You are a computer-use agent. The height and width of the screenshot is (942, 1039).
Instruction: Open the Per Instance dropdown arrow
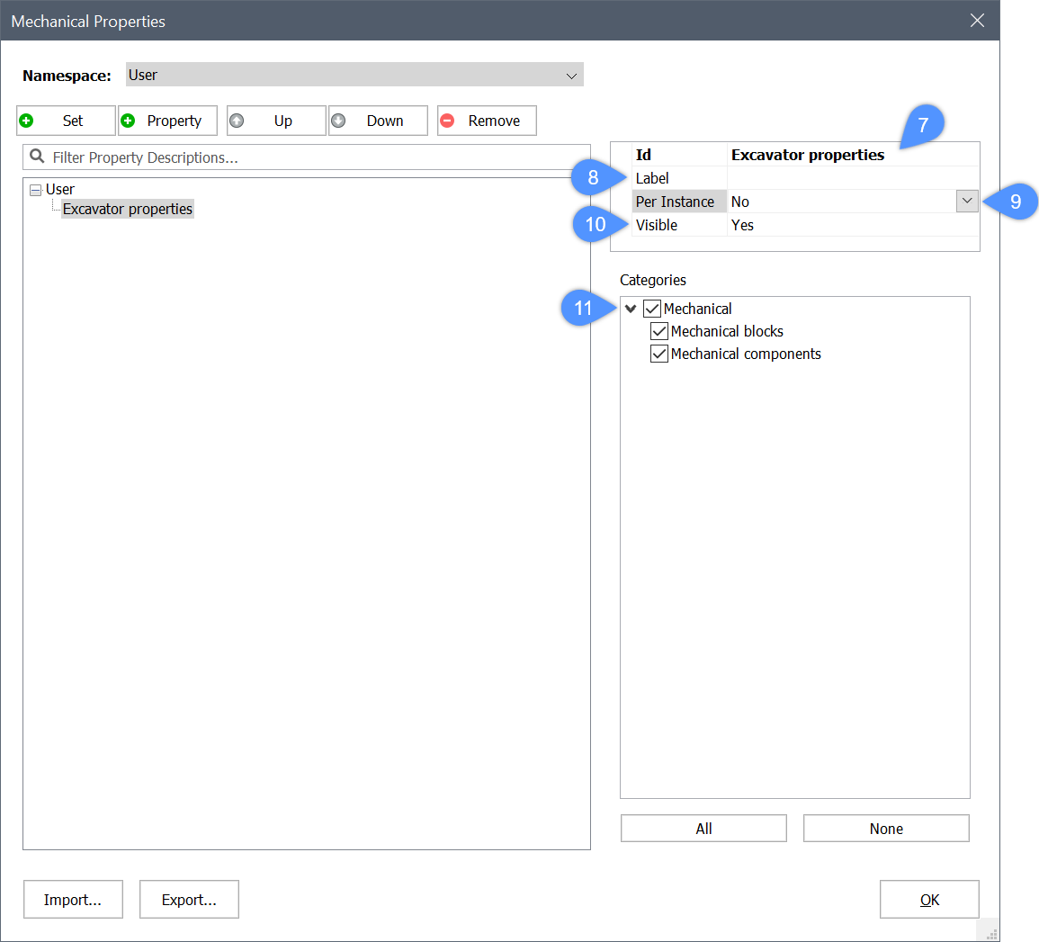click(967, 202)
